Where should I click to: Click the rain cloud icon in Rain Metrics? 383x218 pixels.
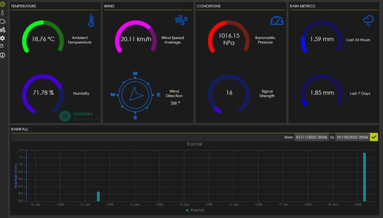point(368,21)
